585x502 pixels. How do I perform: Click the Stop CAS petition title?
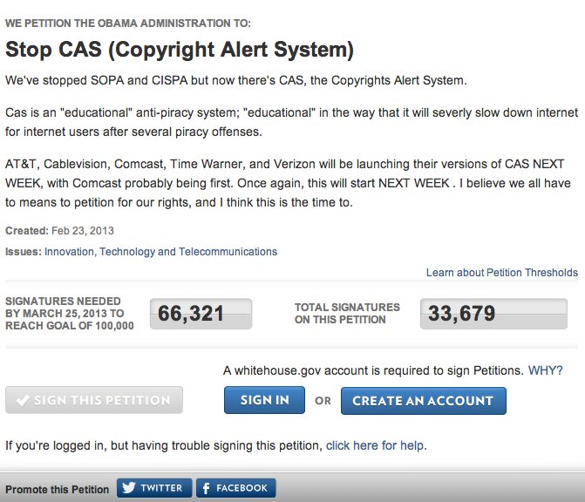tap(180, 50)
